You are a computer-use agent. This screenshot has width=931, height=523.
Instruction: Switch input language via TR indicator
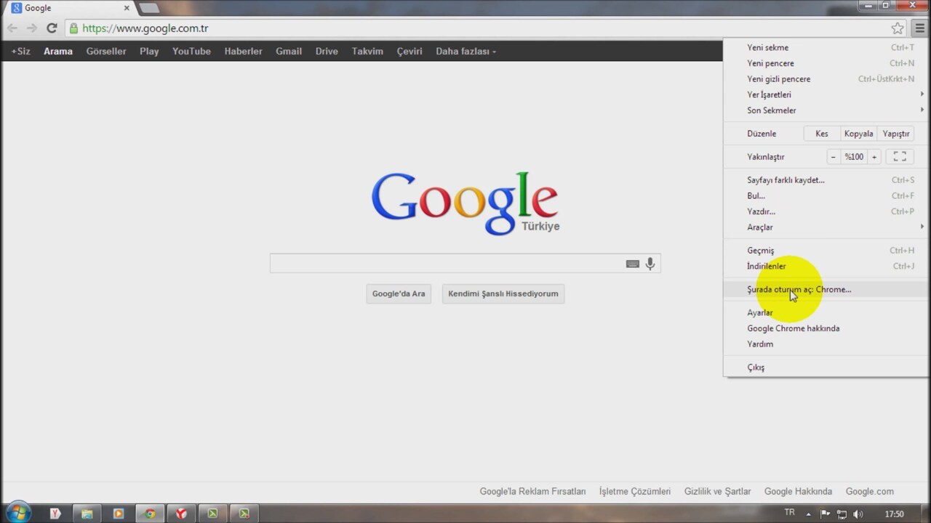pos(789,513)
